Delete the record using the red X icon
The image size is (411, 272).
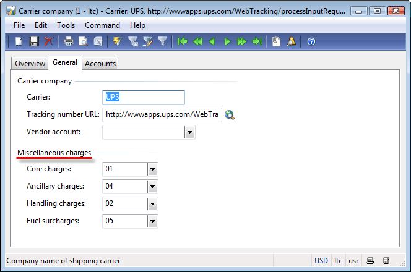(x=48, y=41)
